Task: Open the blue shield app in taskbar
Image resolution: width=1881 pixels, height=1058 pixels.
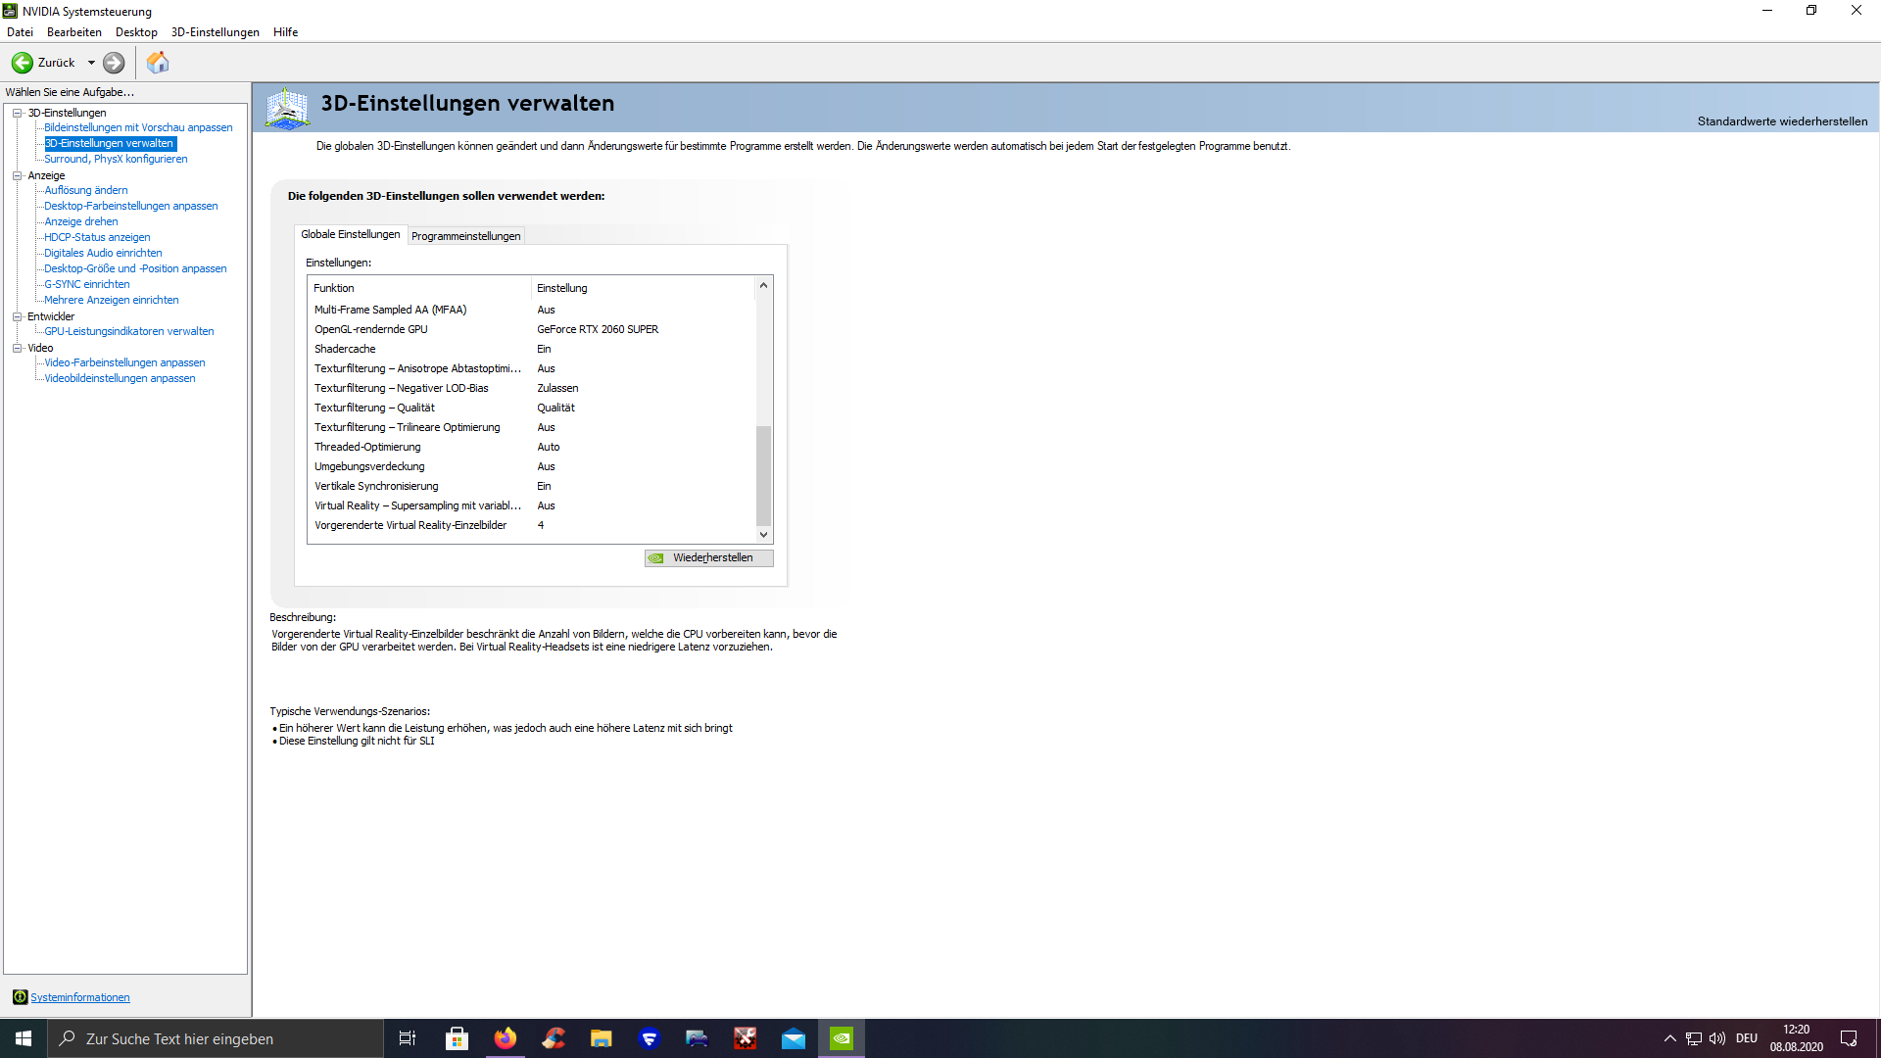Action: point(649,1038)
